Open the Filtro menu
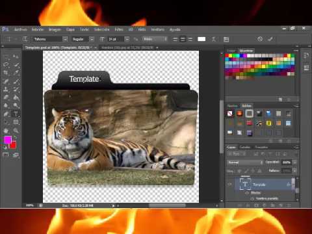The height and width of the screenshot is (234, 312). tap(119, 29)
